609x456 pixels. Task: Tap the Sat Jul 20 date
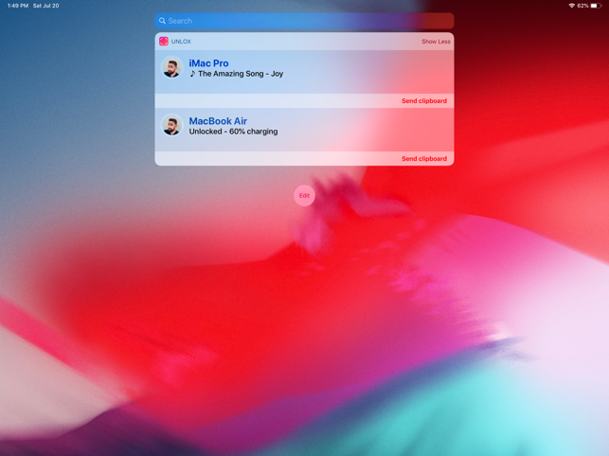click(45, 6)
